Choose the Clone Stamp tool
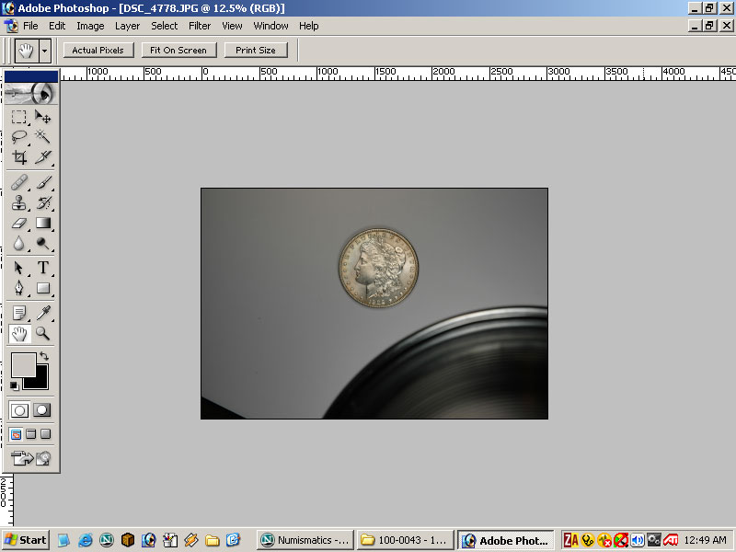736x552 pixels. [x=19, y=202]
